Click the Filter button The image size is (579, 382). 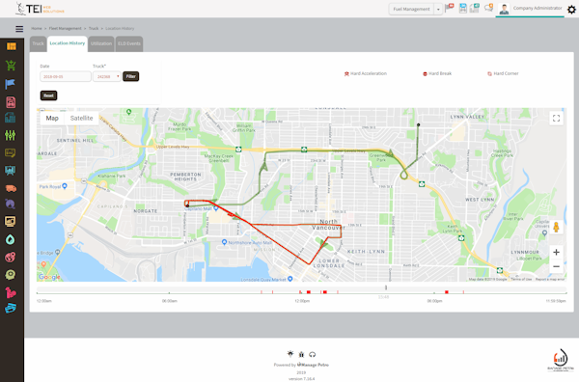[130, 76]
